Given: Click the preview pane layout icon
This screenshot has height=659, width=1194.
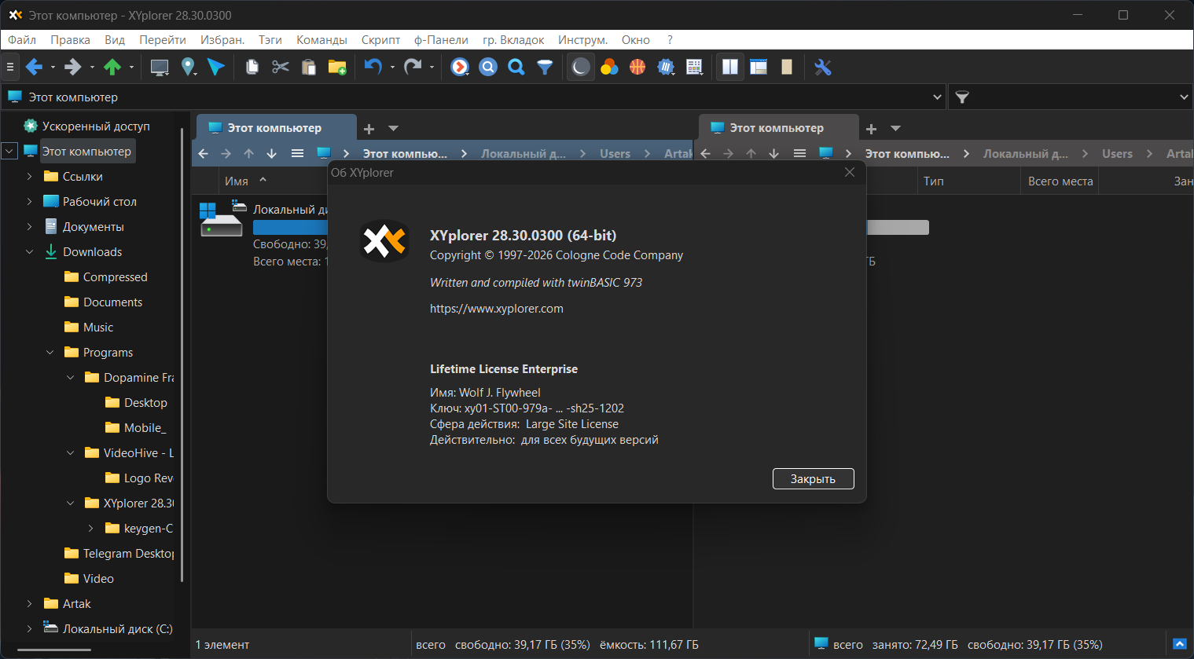Looking at the screenshot, I should click(759, 68).
